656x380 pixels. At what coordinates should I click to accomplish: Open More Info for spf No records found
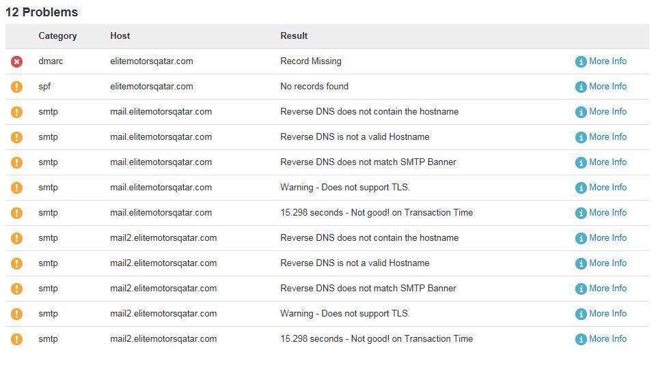point(607,87)
